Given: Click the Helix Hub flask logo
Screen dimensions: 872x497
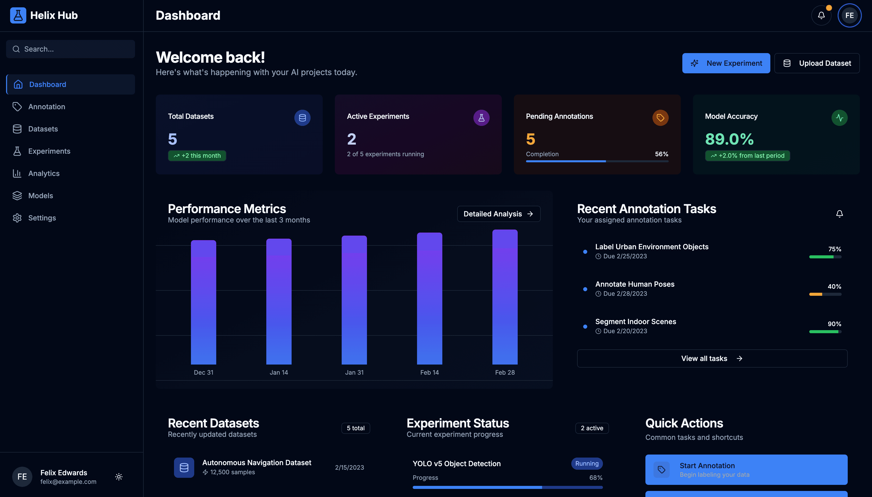Looking at the screenshot, I should point(18,15).
